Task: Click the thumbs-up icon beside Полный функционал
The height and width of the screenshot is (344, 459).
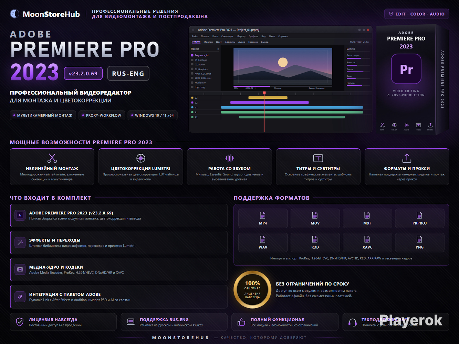Action: click(x=241, y=322)
